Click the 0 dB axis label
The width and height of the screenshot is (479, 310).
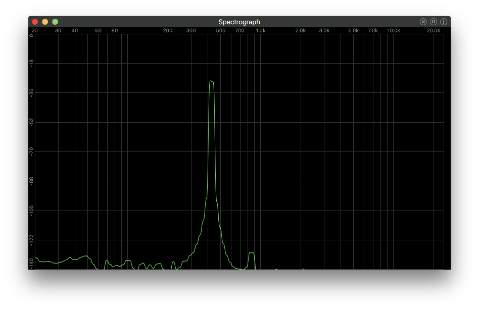pos(31,36)
